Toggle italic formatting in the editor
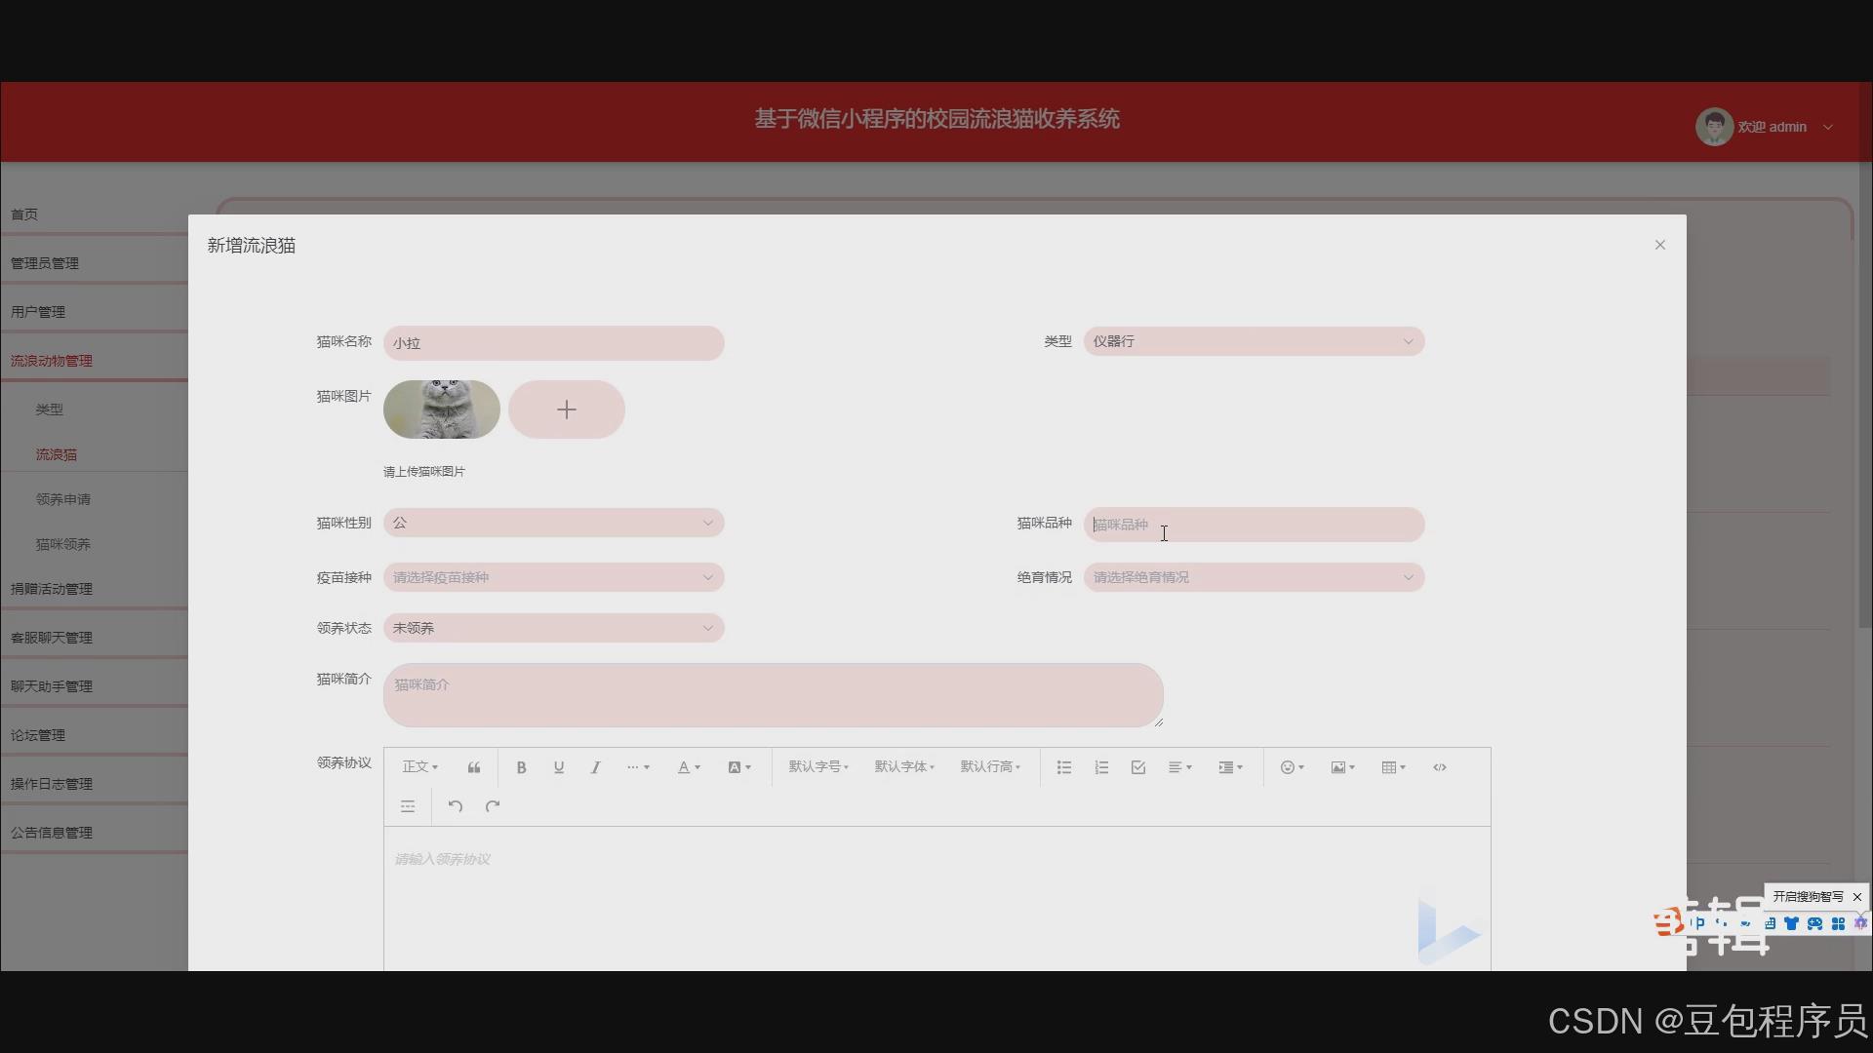The width and height of the screenshot is (1873, 1053). [596, 767]
